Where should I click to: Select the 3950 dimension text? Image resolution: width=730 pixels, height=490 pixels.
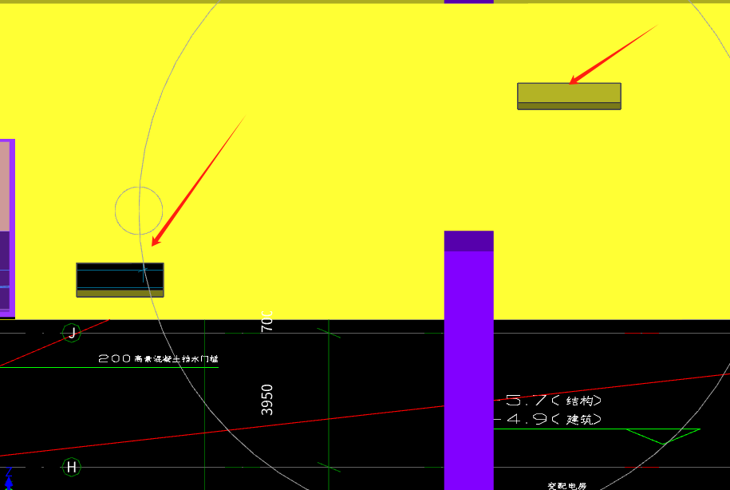(266, 400)
